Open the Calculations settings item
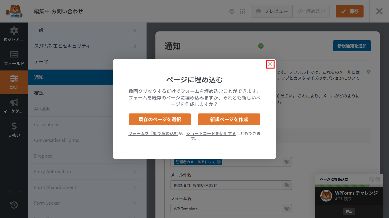Screen dimensions: 389x218 coord(70,124)
